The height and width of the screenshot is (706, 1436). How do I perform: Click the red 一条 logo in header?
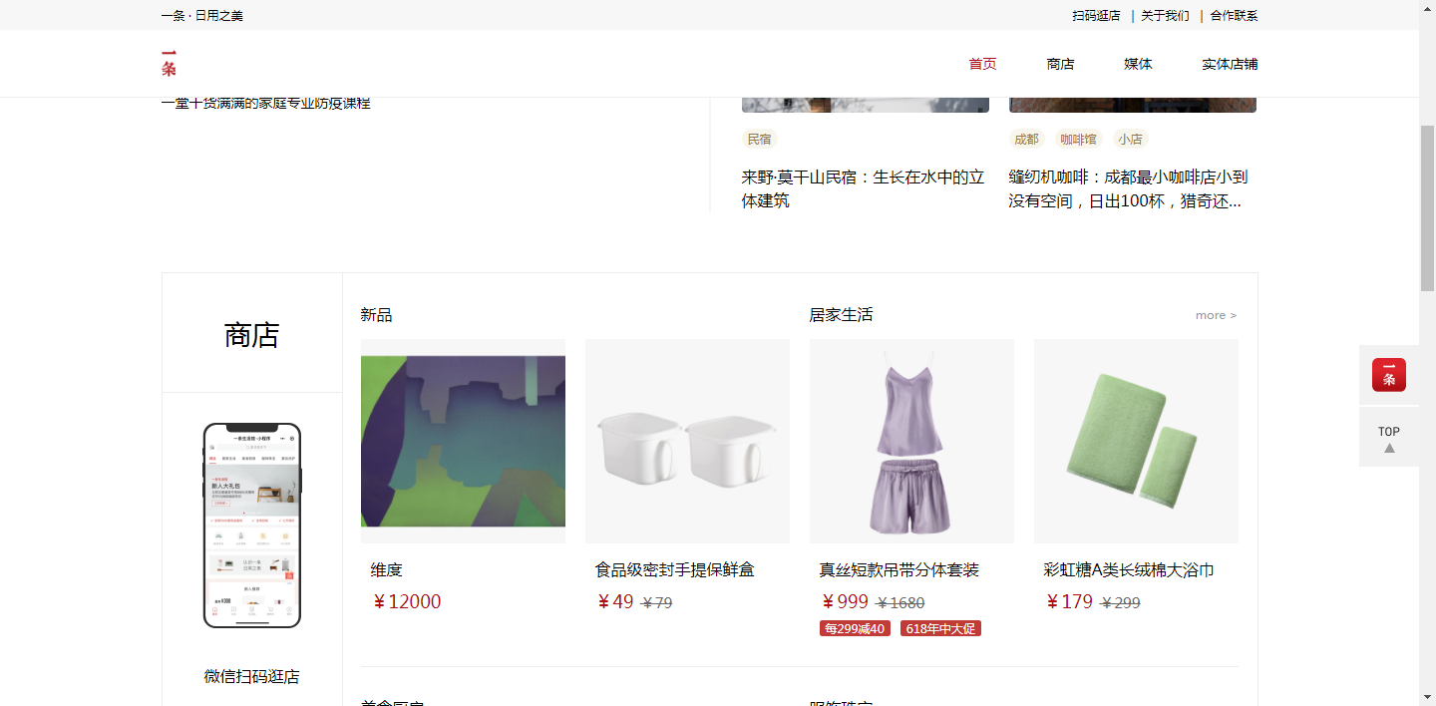point(169,63)
